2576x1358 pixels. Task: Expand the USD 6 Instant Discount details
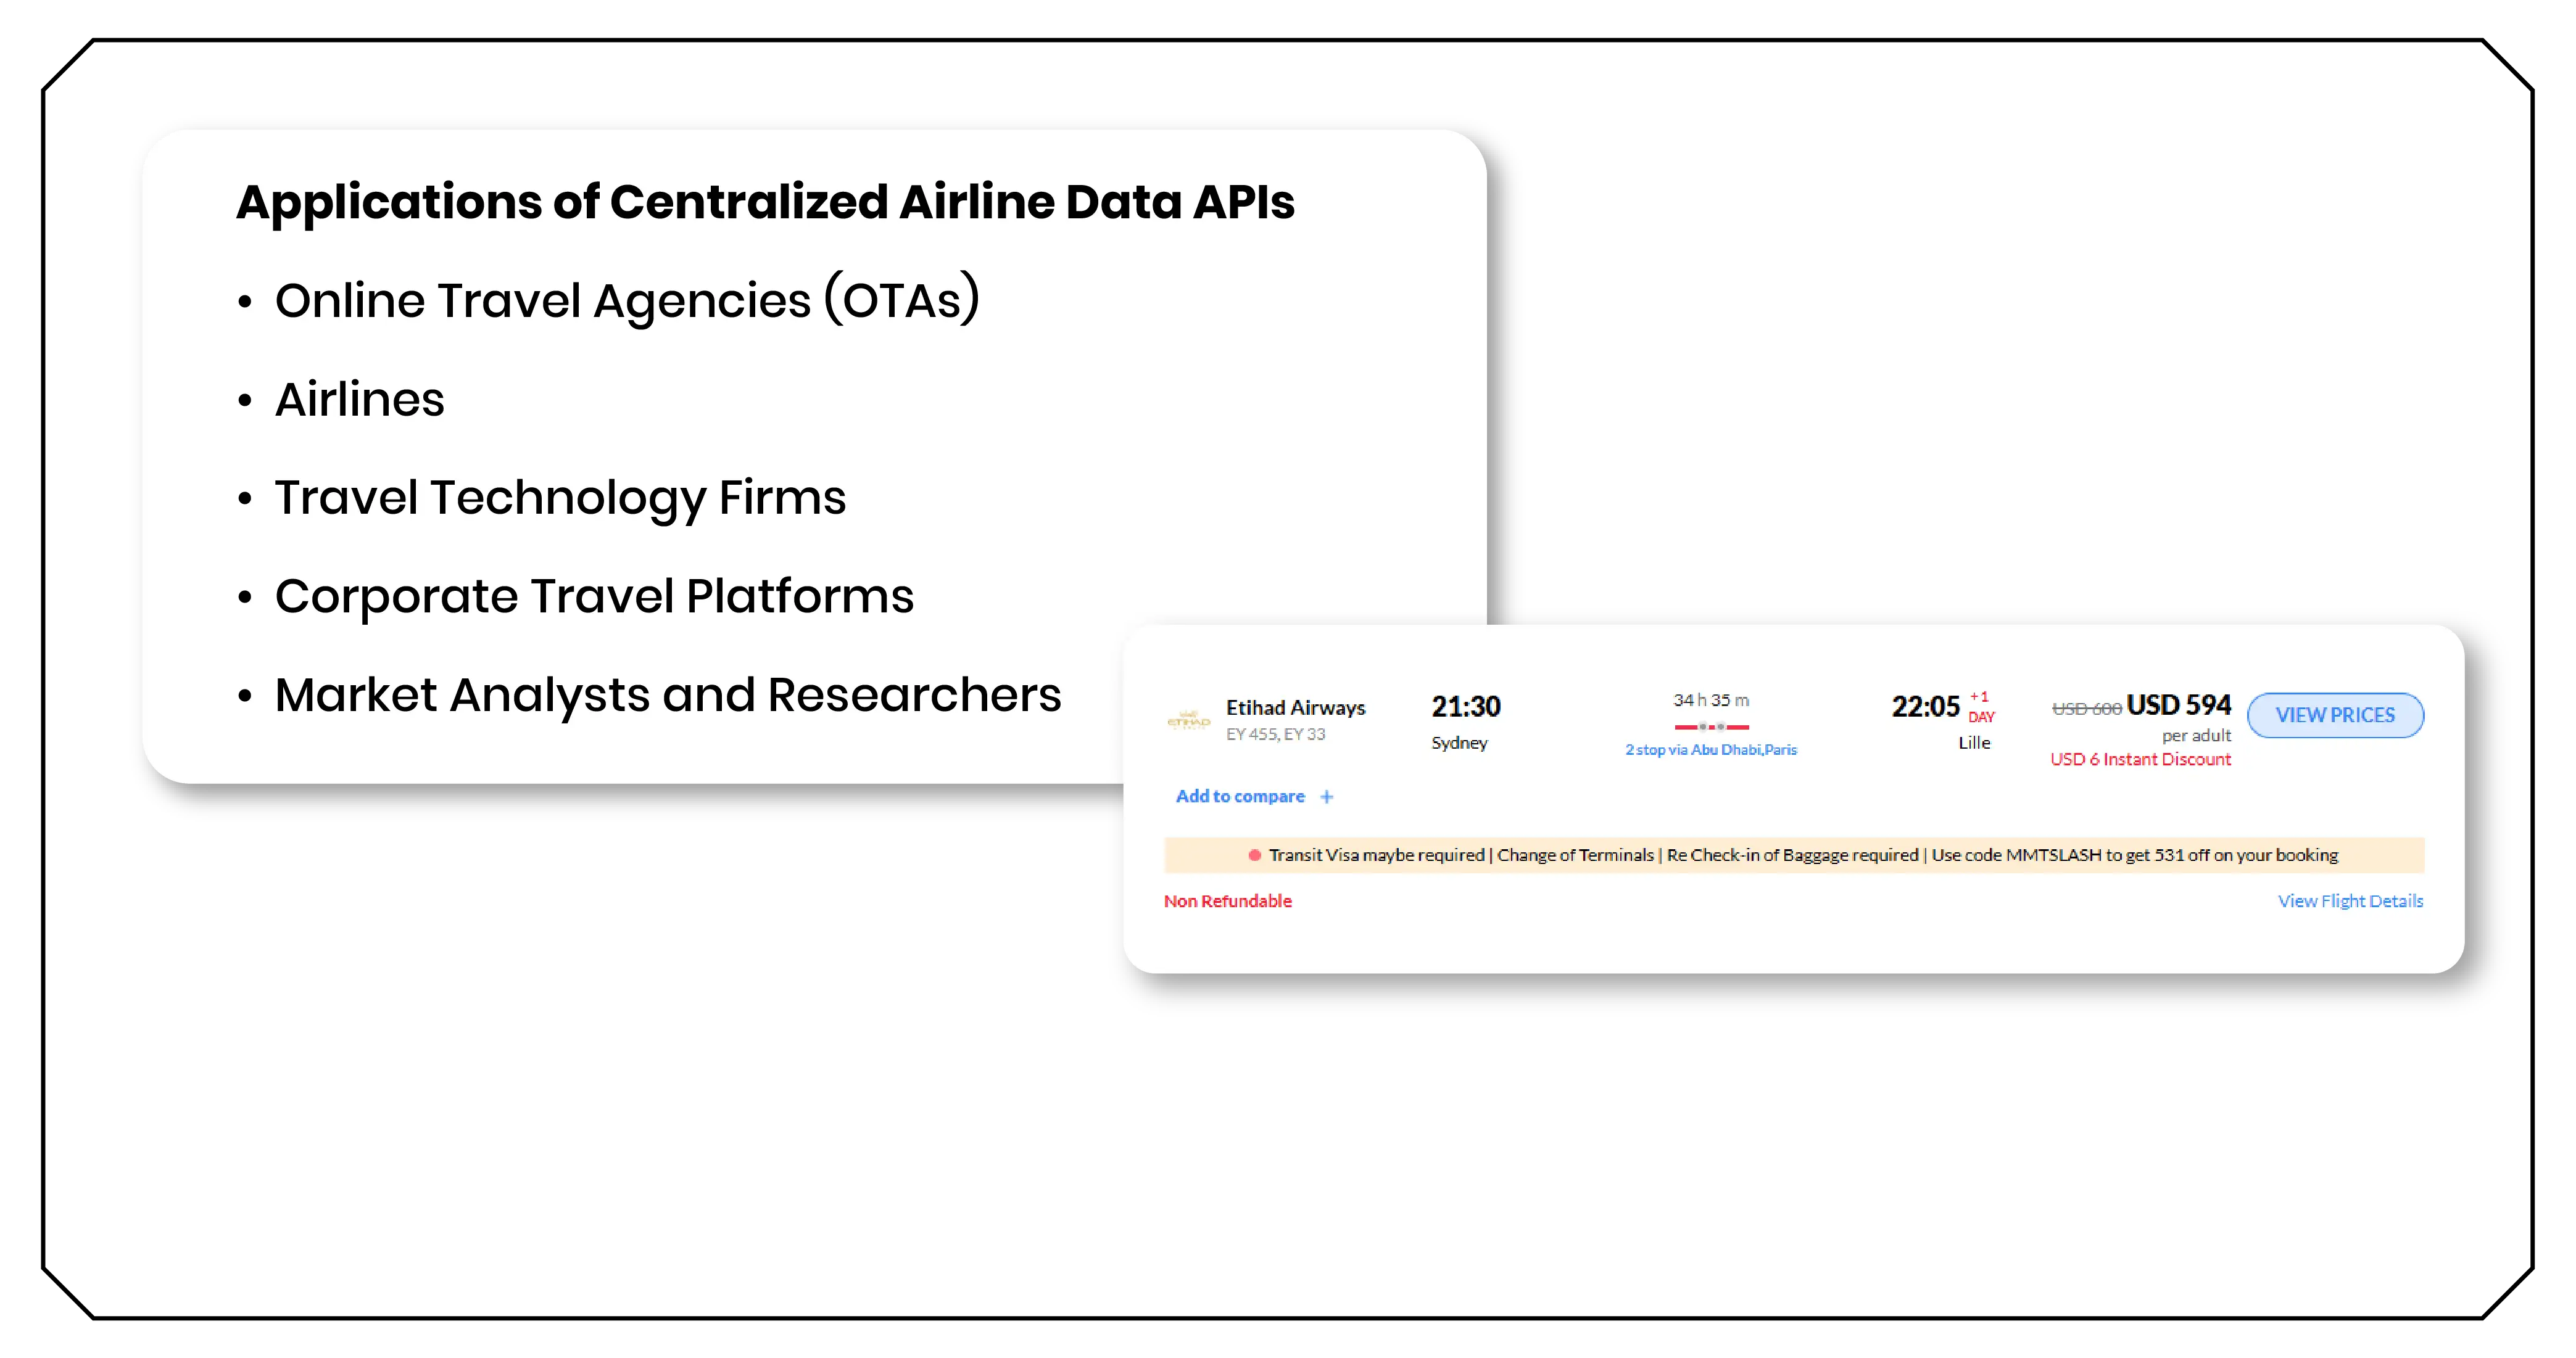coord(2139,759)
